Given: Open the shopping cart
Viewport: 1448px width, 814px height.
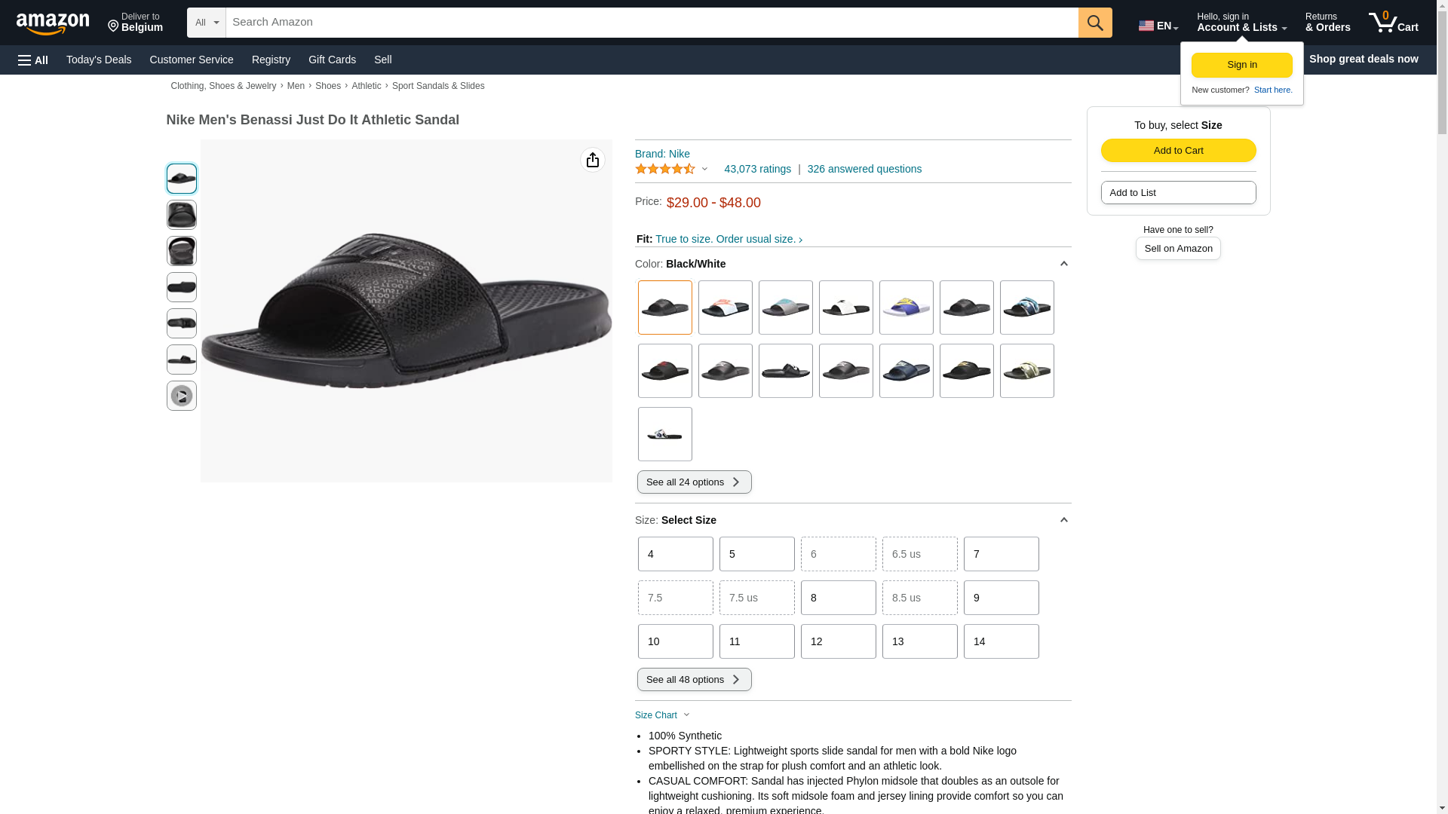Looking at the screenshot, I should click(1393, 23).
